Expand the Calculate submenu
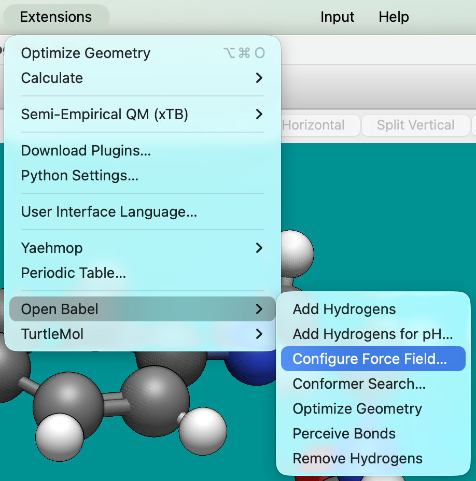 [x=52, y=78]
